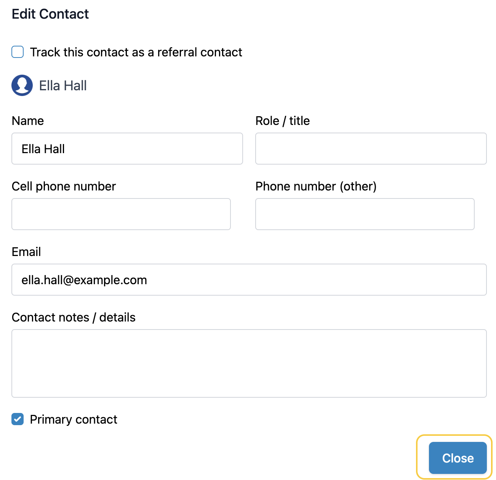This screenshot has width=496, height=480.
Task: Select the Ella Hall name beside the avatar
Action: pos(63,86)
